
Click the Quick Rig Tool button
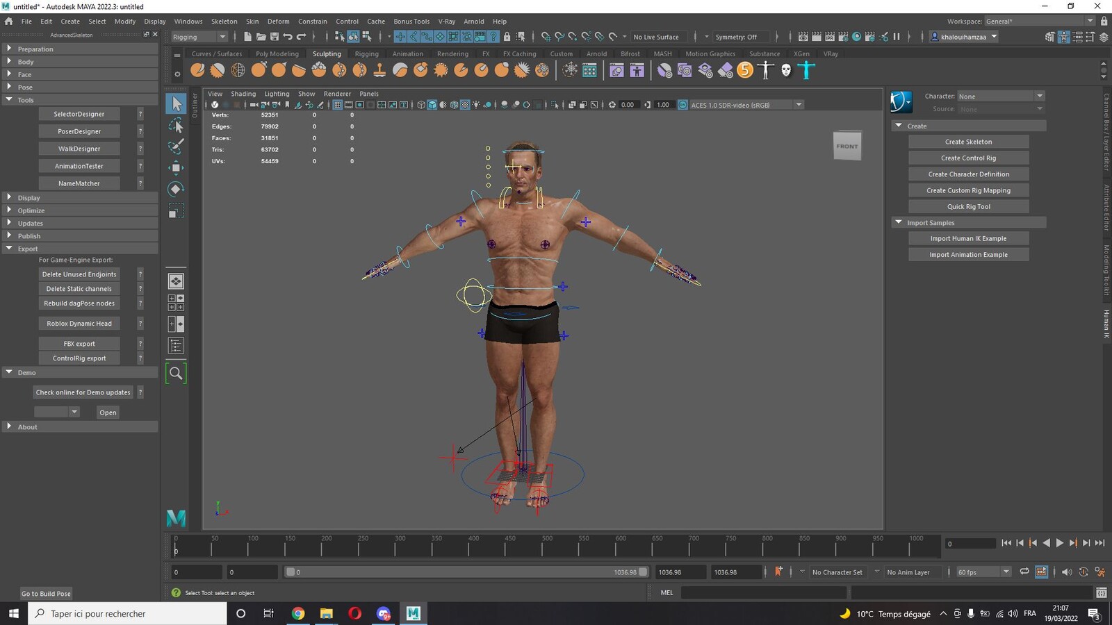[x=968, y=206]
